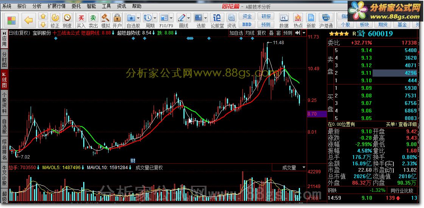Open the 资讯 news document icon
The image size is (424, 208).
[x=231, y=20]
